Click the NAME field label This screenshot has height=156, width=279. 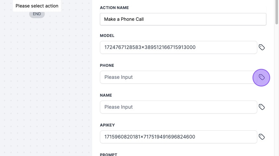click(x=106, y=95)
